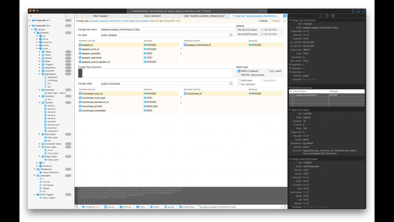Click the blue tab overview icon after tabs
Screen dimensions: 394x222
pos(285,16)
